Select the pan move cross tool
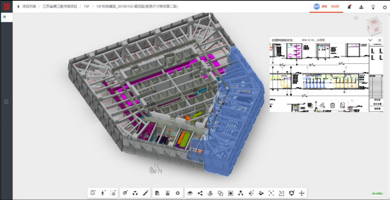This screenshot has height=200, width=390. [x=302, y=193]
